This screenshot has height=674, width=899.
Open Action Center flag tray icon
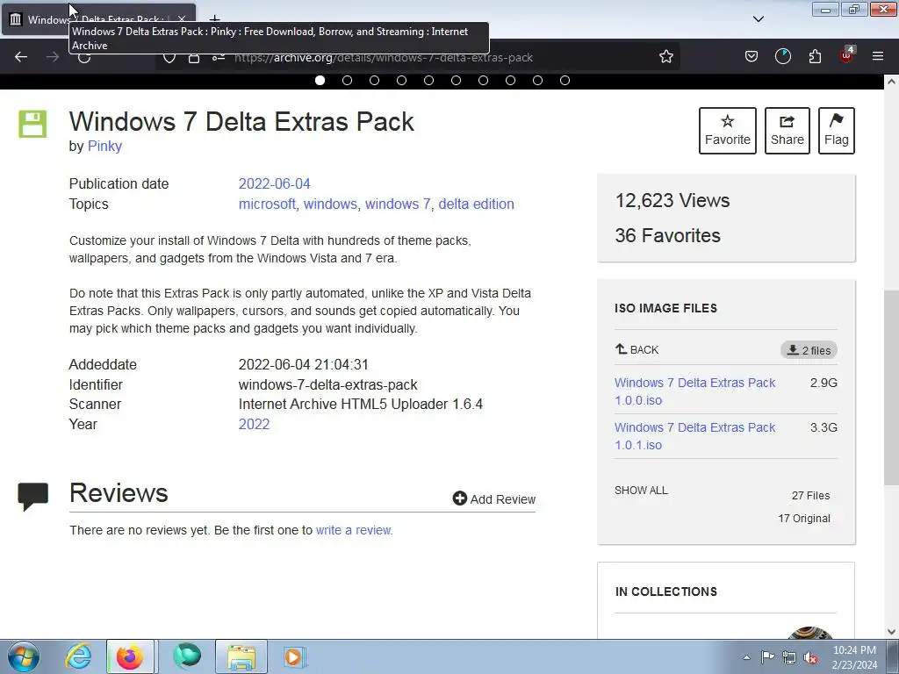pos(767,656)
